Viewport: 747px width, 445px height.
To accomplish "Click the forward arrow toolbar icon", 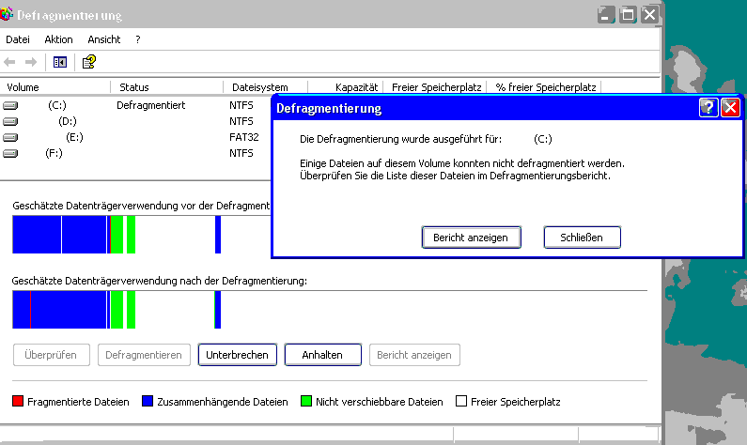I will coord(30,62).
